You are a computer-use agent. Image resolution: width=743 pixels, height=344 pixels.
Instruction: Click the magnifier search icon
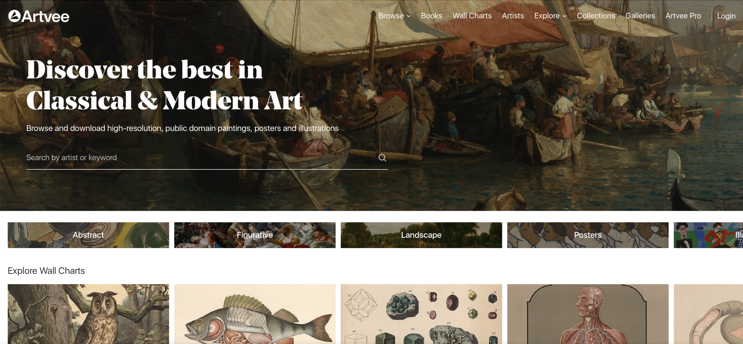pos(382,158)
